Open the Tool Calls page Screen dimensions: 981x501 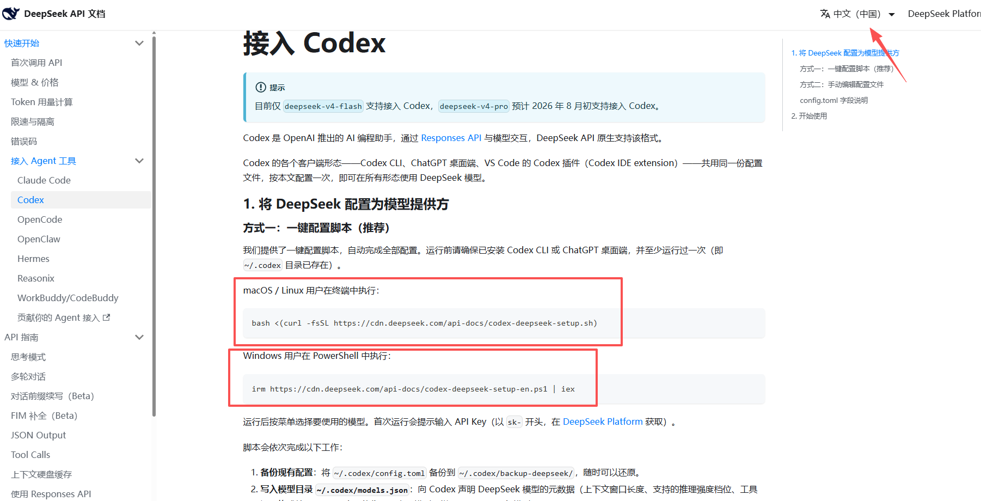point(30,455)
